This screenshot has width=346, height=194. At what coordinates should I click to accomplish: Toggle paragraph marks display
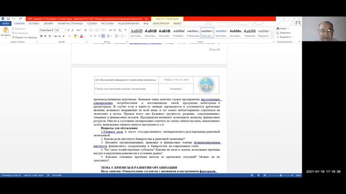pyautogui.click(x=125, y=30)
